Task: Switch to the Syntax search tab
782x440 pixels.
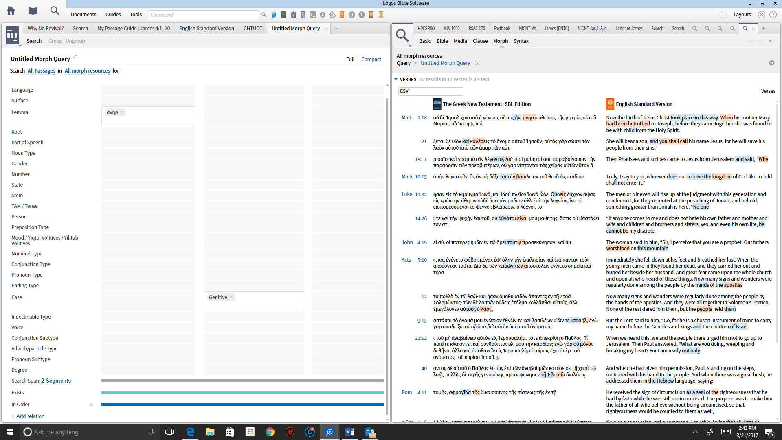Action: [521, 41]
